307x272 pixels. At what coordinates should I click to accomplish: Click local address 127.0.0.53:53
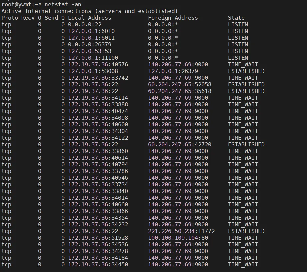click(x=90, y=51)
